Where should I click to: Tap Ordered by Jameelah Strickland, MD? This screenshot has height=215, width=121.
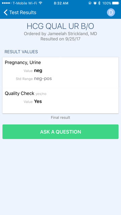click(x=61, y=34)
